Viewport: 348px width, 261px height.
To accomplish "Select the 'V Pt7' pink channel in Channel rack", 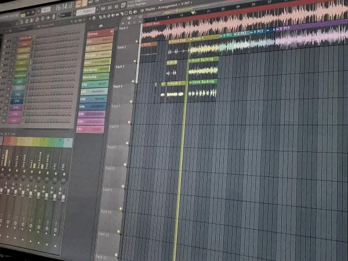I will 14,121.
